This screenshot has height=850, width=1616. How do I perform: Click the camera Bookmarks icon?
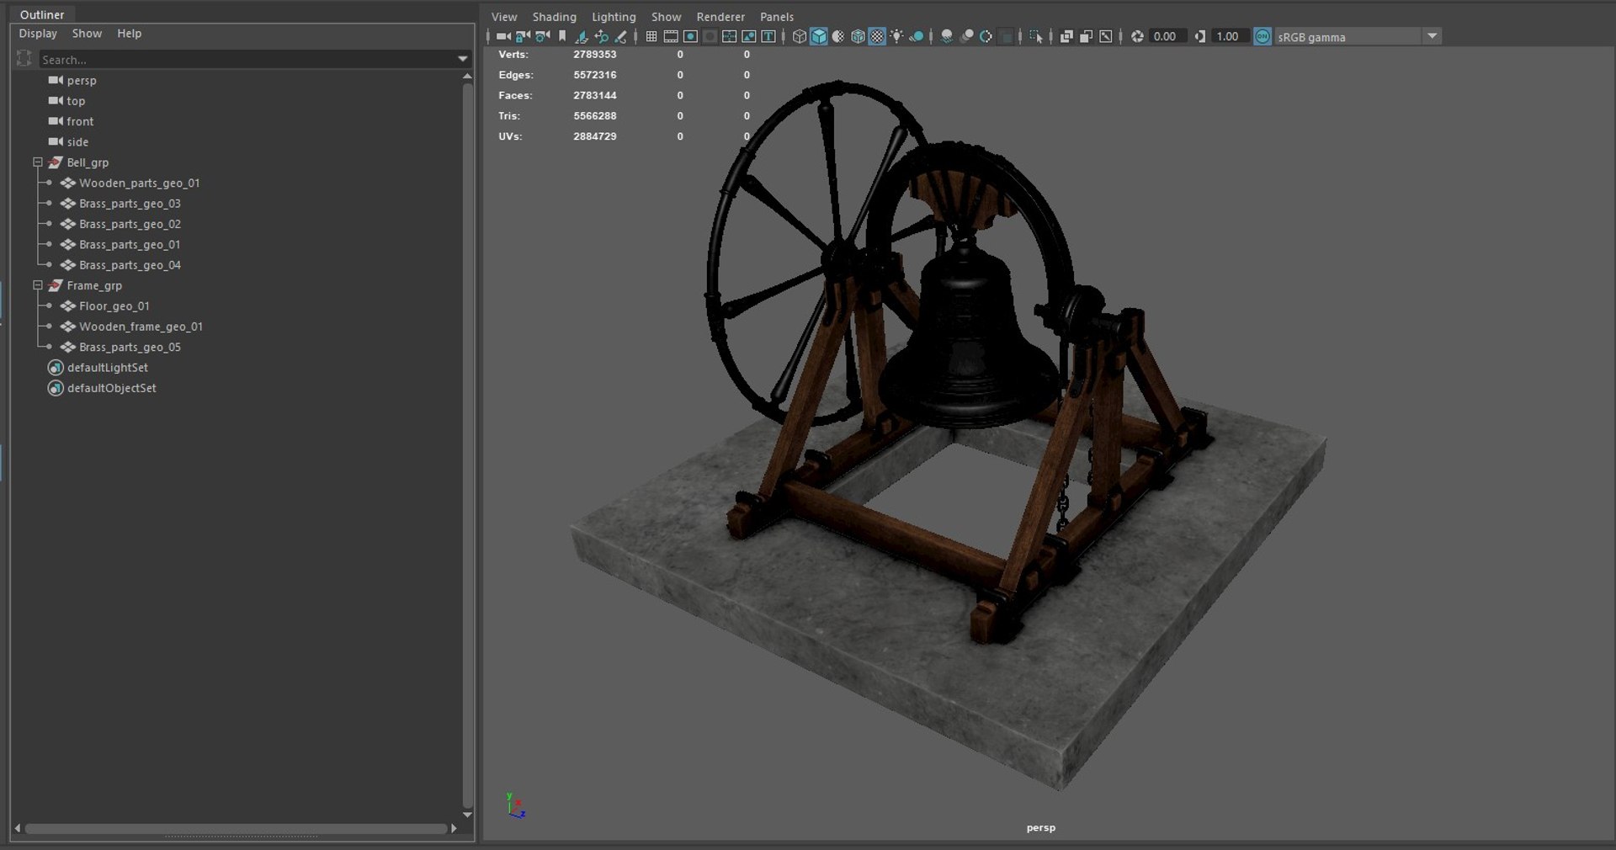(562, 36)
